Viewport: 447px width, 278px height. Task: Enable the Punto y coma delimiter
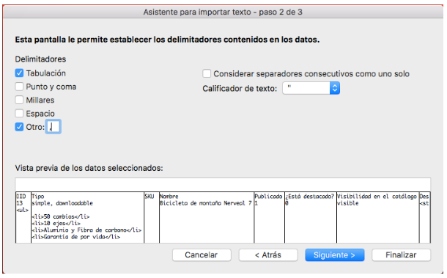point(19,87)
